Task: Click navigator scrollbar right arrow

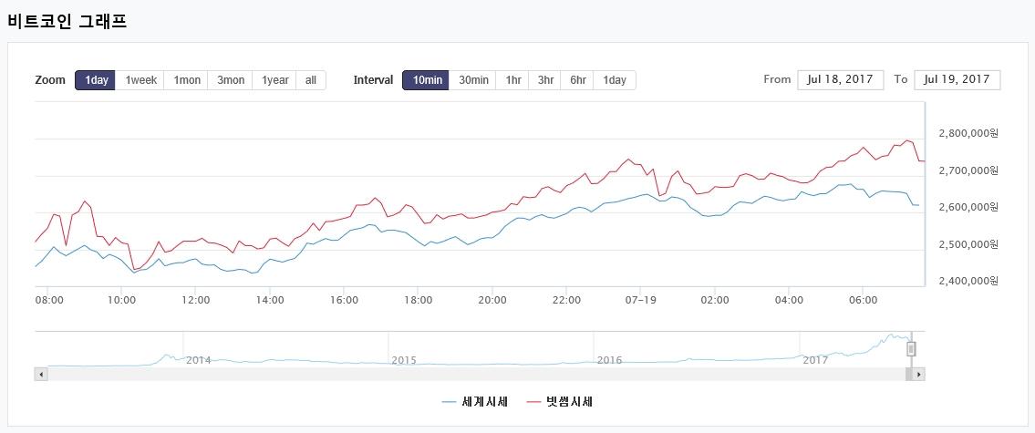Action: (x=919, y=374)
